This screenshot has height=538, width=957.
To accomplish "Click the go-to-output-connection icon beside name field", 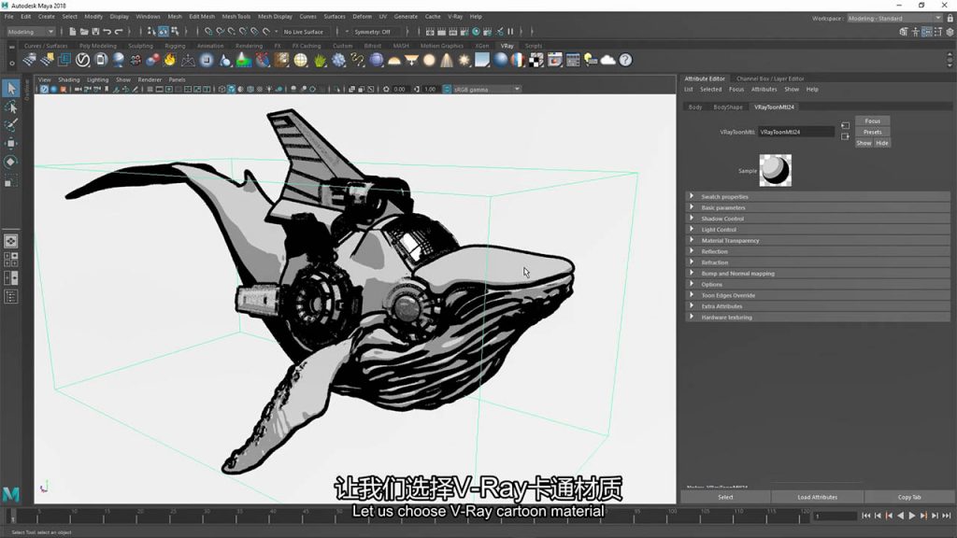I will click(845, 136).
